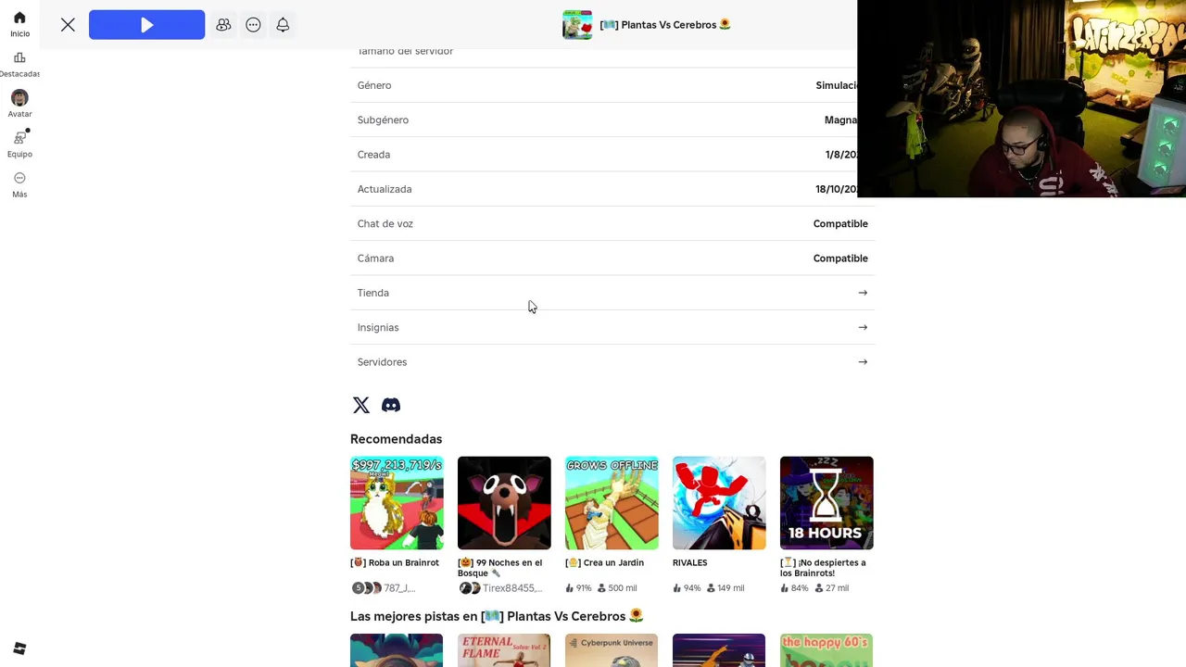
Task: Expand the Insignias row arrow
Action: 863,327
